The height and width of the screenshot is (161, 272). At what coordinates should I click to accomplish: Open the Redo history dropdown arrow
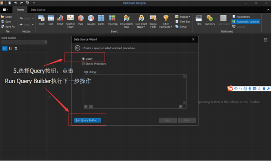pyautogui.click(x=33, y=25)
